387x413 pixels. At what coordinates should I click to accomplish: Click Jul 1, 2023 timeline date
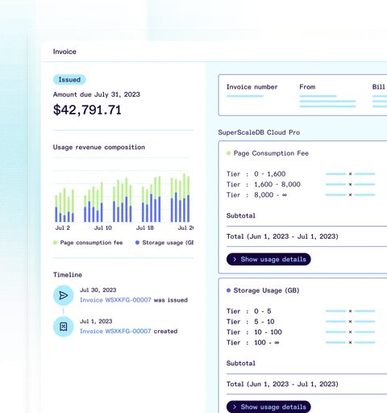(x=96, y=321)
